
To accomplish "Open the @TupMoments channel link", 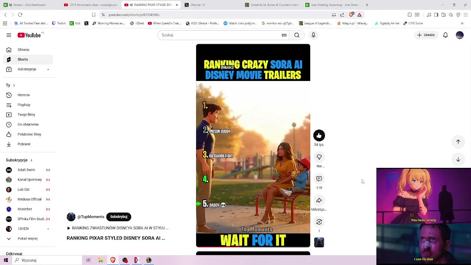I will click(91, 217).
